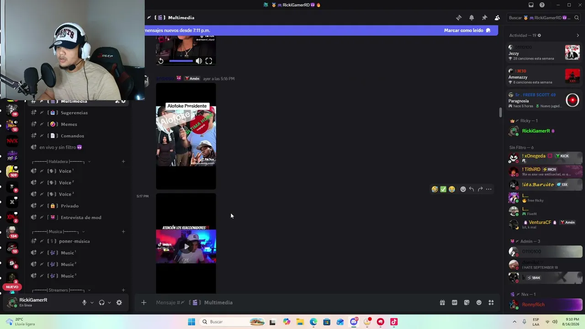This screenshot has width=585, height=329.
Task: Open the poner-música channel
Action: [78, 241]
